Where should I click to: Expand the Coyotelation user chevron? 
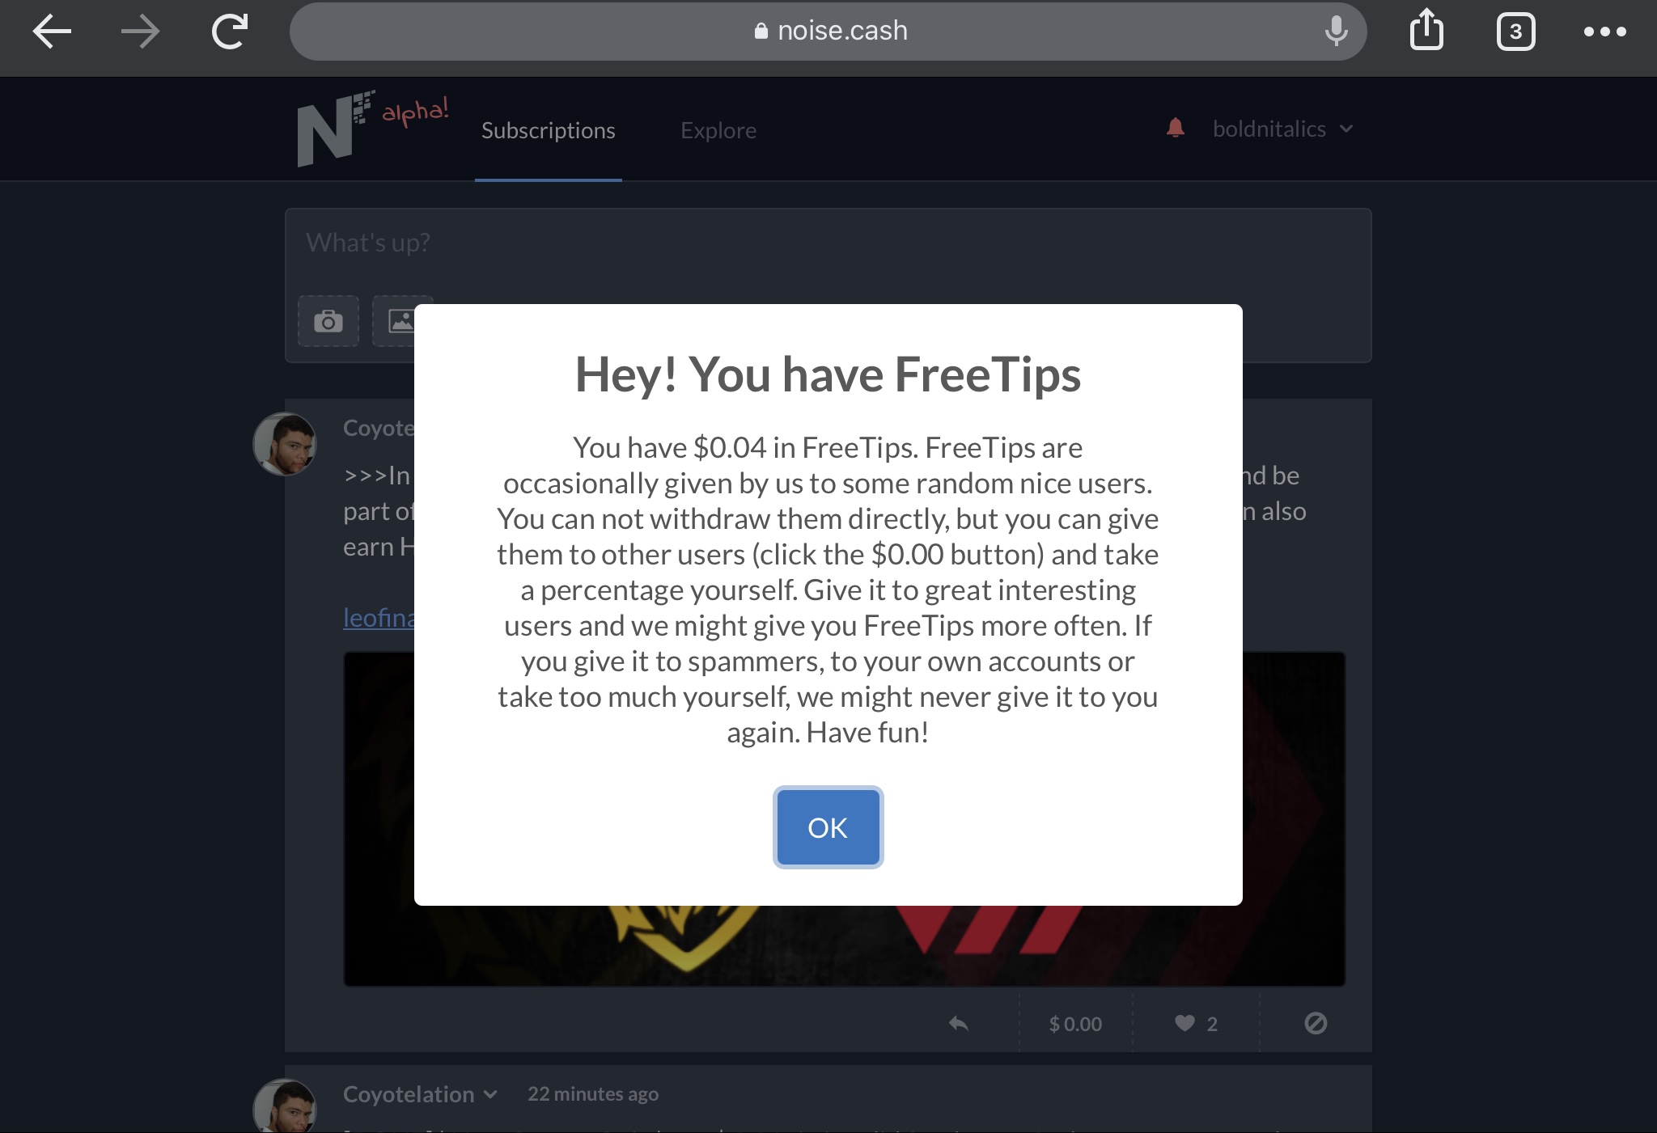490,1094
